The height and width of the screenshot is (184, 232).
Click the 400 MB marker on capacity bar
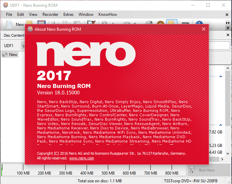(87, 173)
